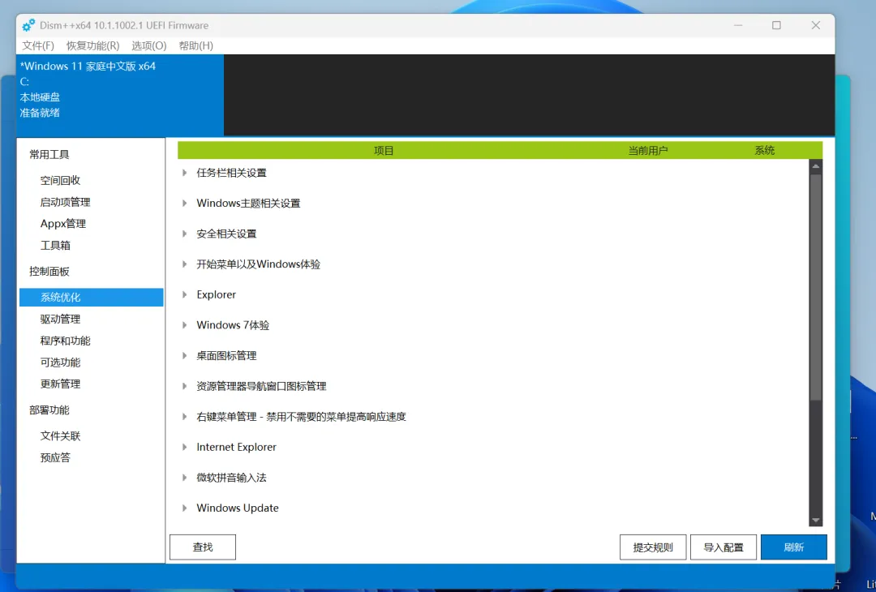Minimize the Dism++ window
Image resolution: width=876 pixels, height=592 pixels.
[x=739, y=25]
